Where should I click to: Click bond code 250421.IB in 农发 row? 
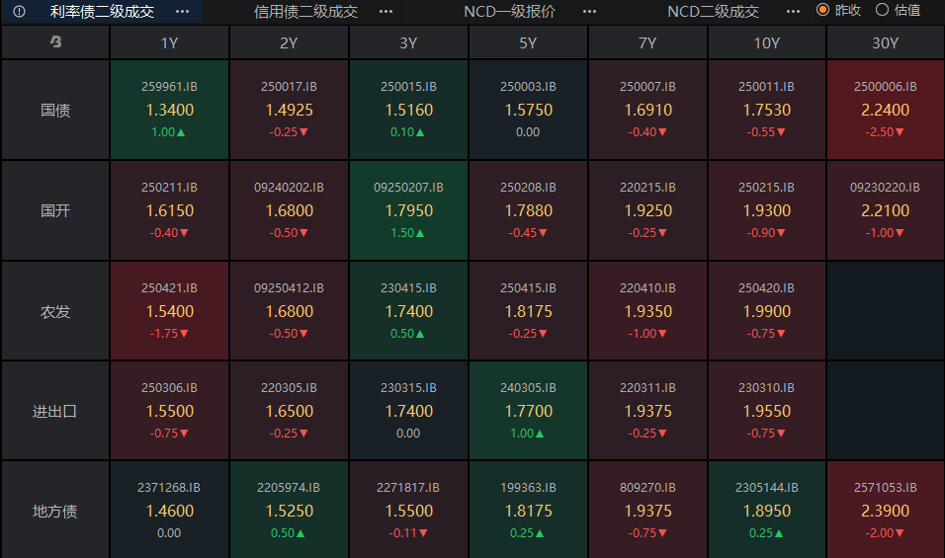tap(170, 288)
